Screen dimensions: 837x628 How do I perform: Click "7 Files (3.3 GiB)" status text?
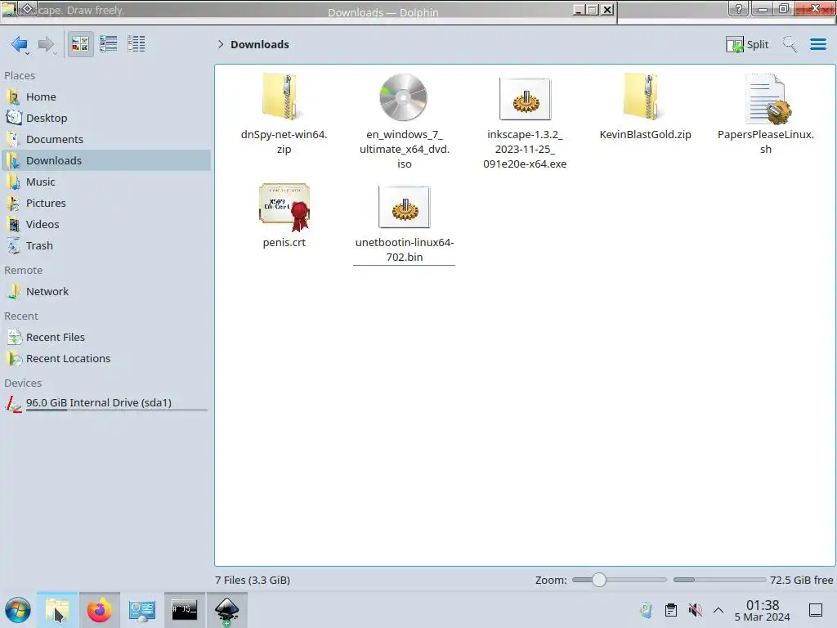pyautogui.click(x=253, y=580)
